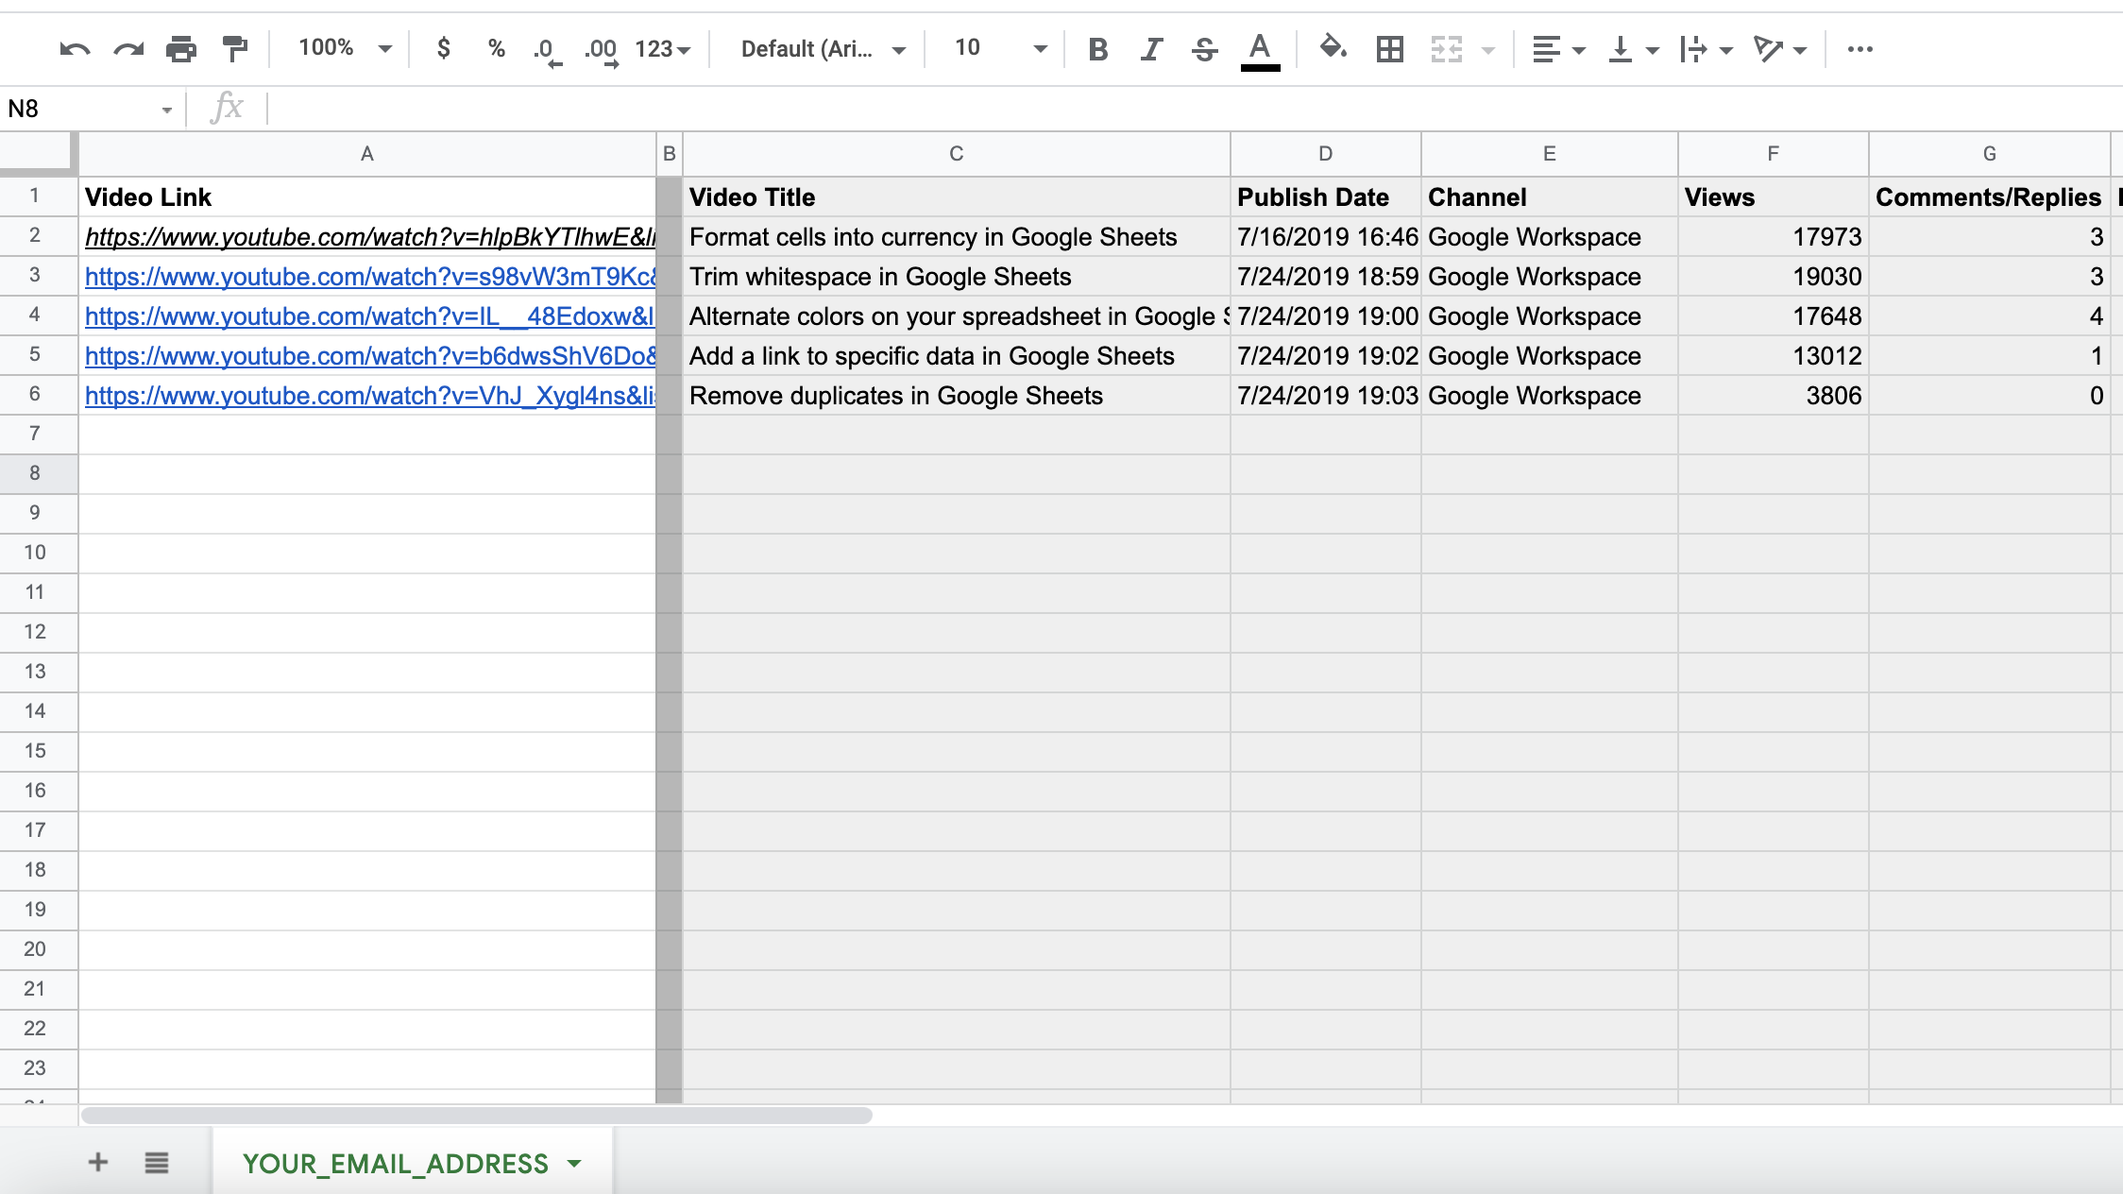Viewport: 2123px width, 1194px height.
Task: Expand the YOUR_EMAIL_ADDRESS sheet tab menu
Action: [x=573, y=1164]
